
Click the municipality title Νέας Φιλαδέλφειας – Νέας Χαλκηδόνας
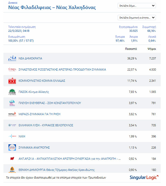pos(52,7)
